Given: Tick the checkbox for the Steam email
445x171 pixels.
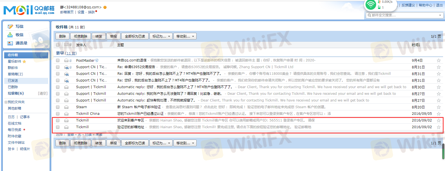Looking at the screenshot, I should click(58, 107).
